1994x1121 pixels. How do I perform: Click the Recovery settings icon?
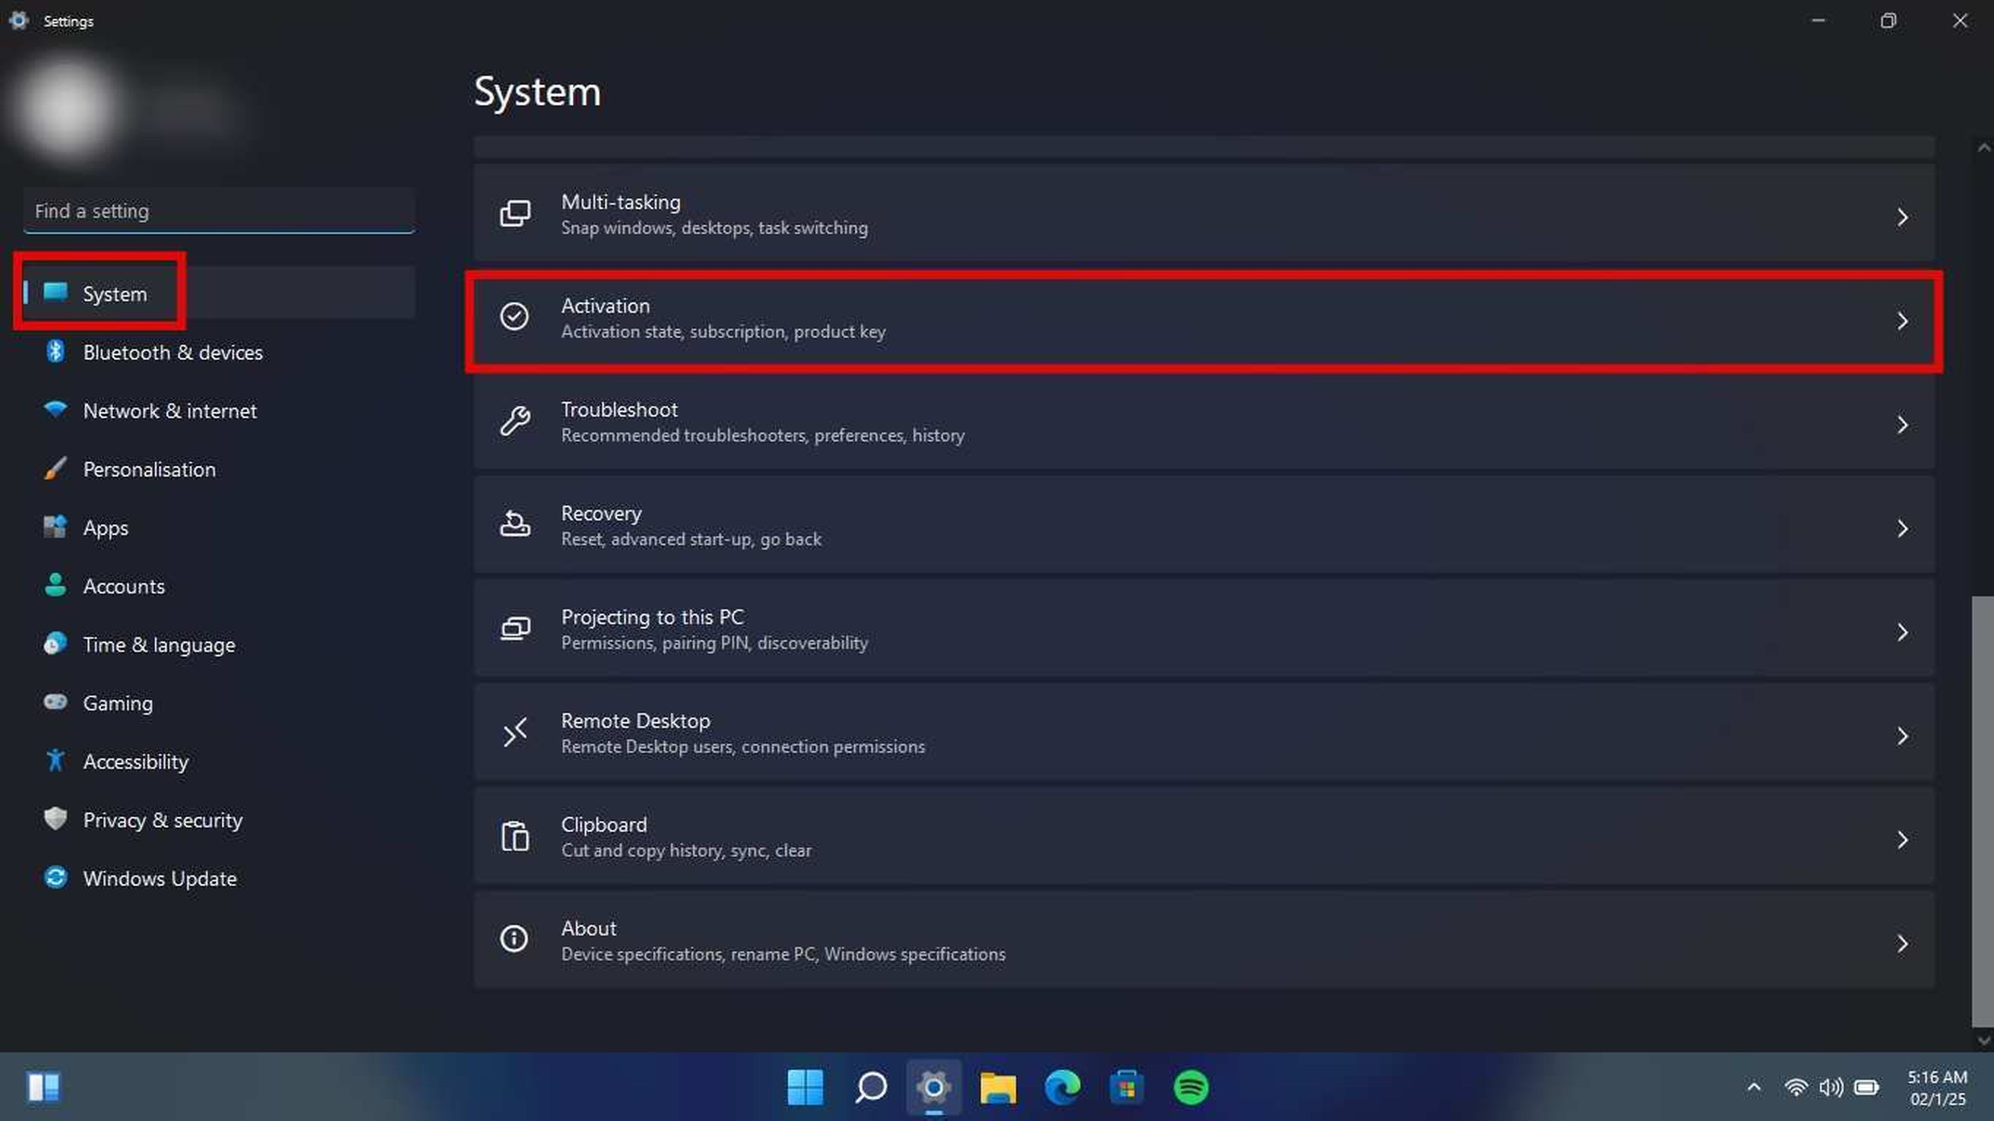[x=515, y=525]
